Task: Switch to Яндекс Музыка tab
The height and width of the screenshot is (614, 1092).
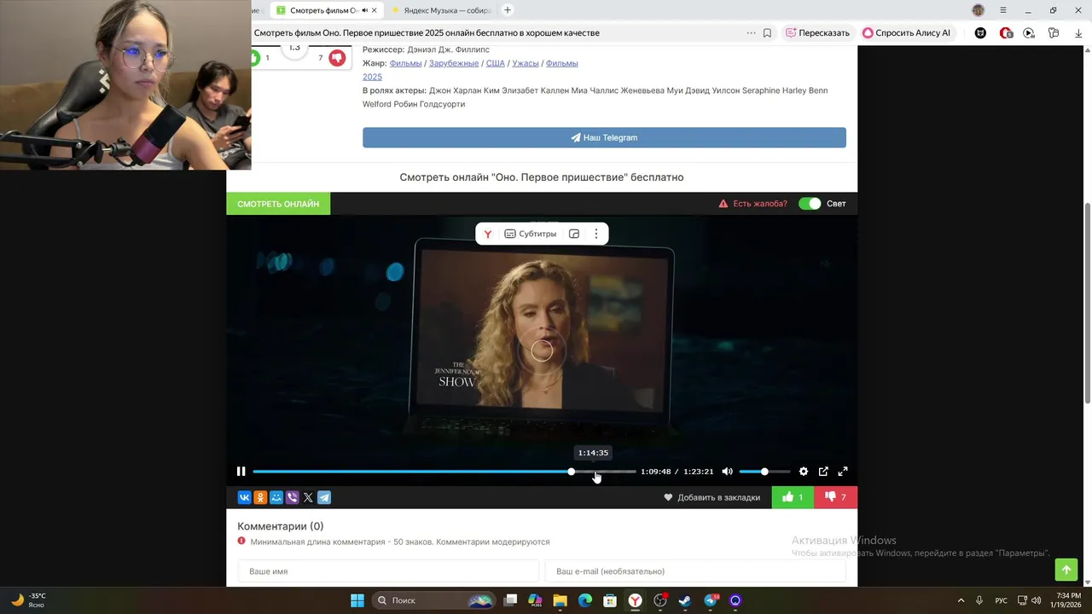Action: pyautogui.click(x=440, y=10)
